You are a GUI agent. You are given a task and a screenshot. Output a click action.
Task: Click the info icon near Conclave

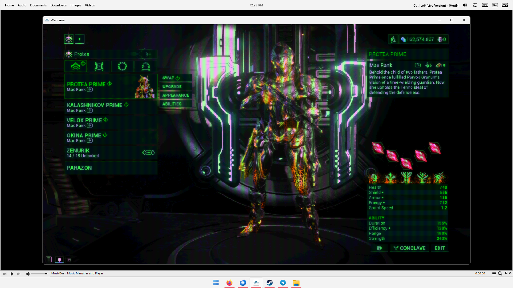379,248
